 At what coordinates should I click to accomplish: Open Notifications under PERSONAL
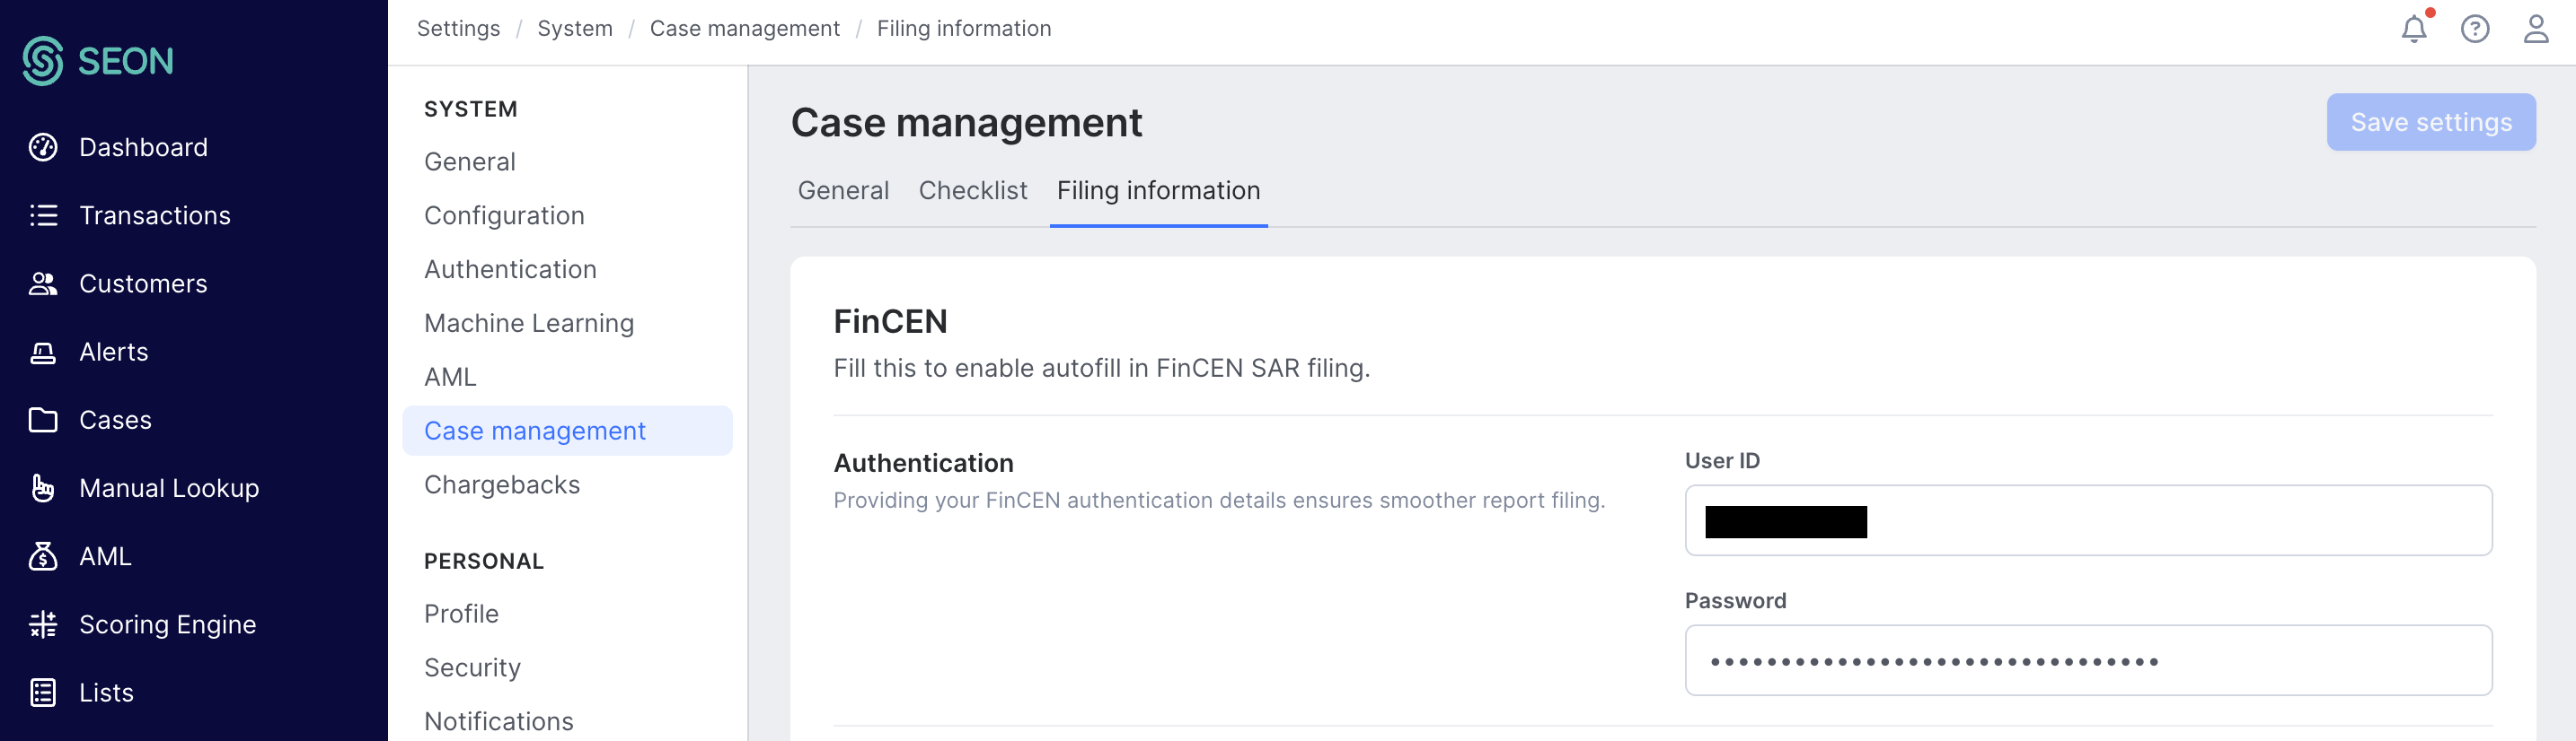(499, 721)
